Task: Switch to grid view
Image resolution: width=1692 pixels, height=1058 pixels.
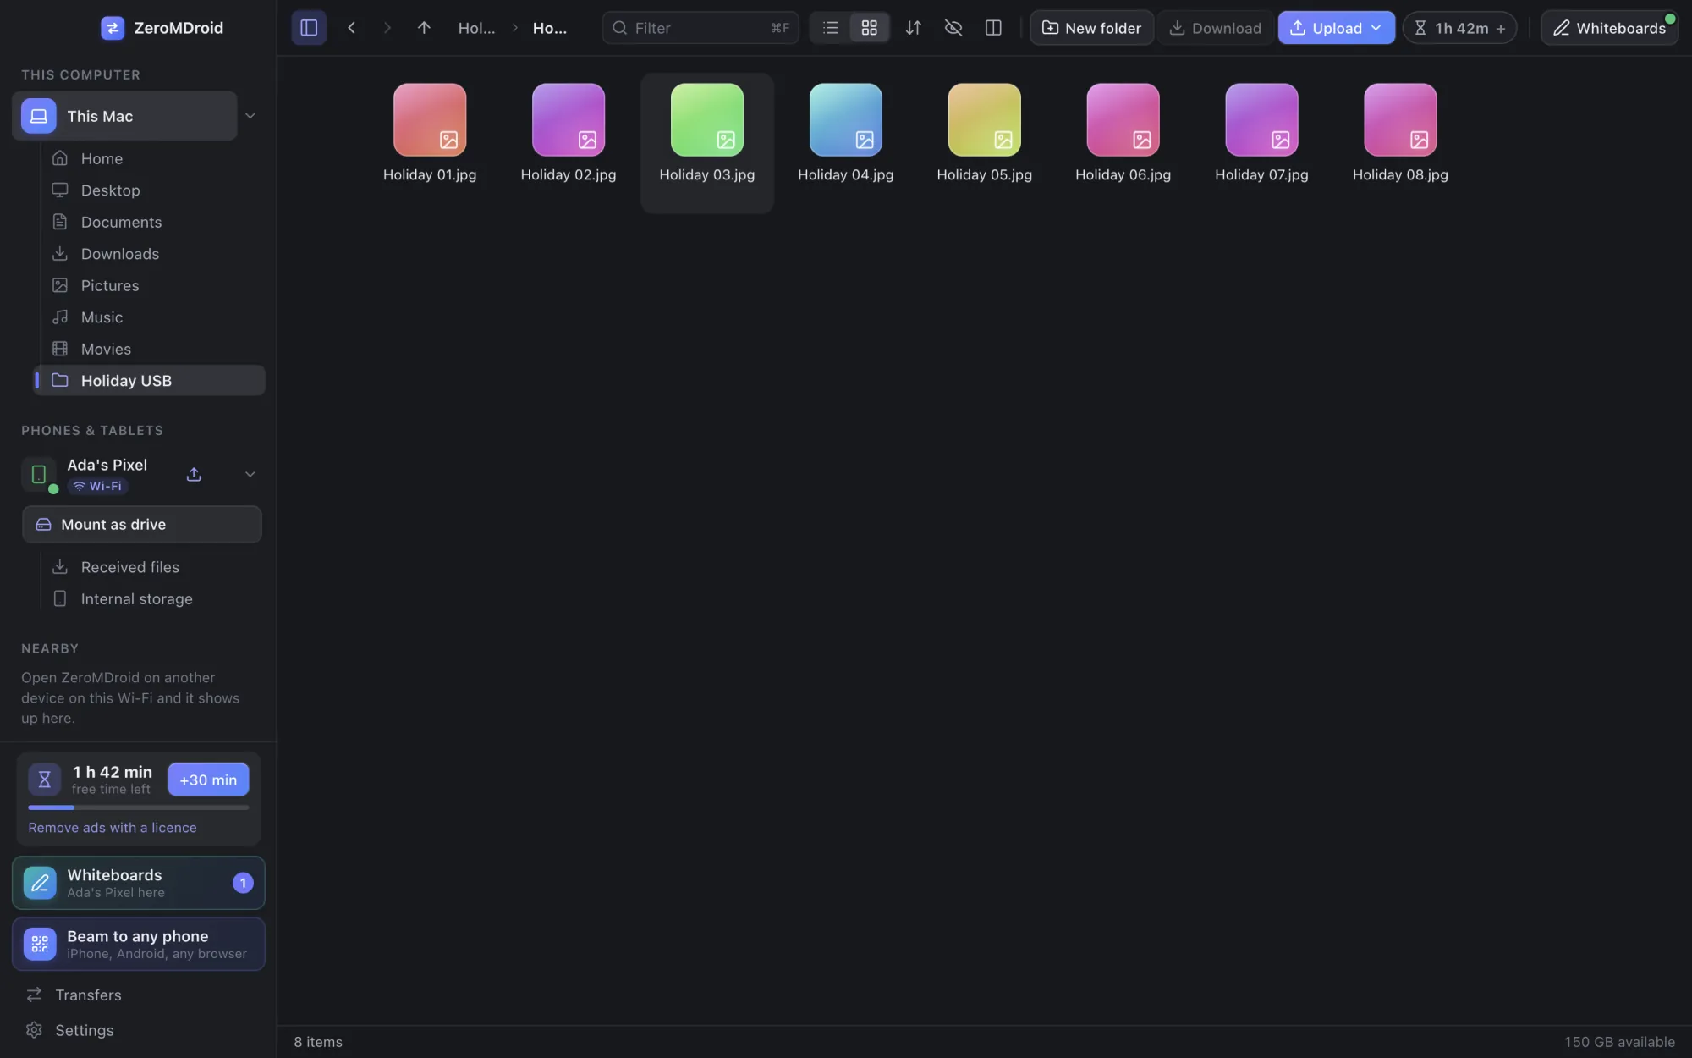Action: [869, 28]
